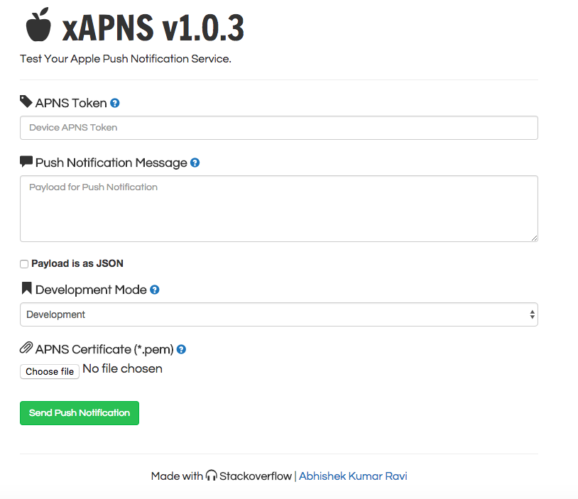This screenshot has height=499, width=578.
Task: Click 'Made with' footer text
Action: point(177,476)
